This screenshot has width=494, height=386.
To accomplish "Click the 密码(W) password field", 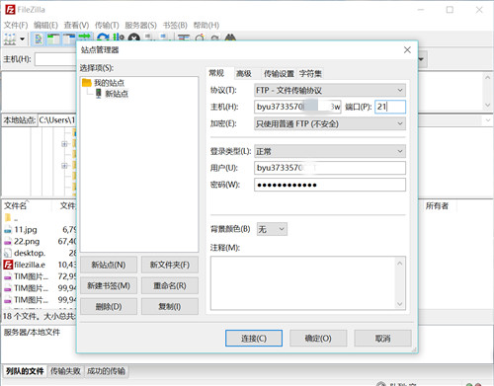I will pyautogui.click(x=330, y=185).
